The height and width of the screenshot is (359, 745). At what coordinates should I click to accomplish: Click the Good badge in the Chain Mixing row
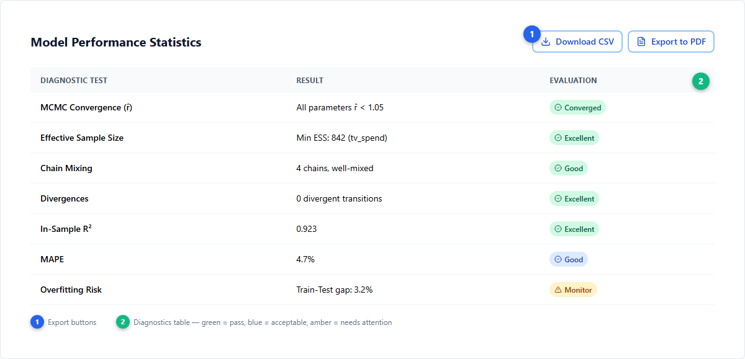click(x=569, y=168)
